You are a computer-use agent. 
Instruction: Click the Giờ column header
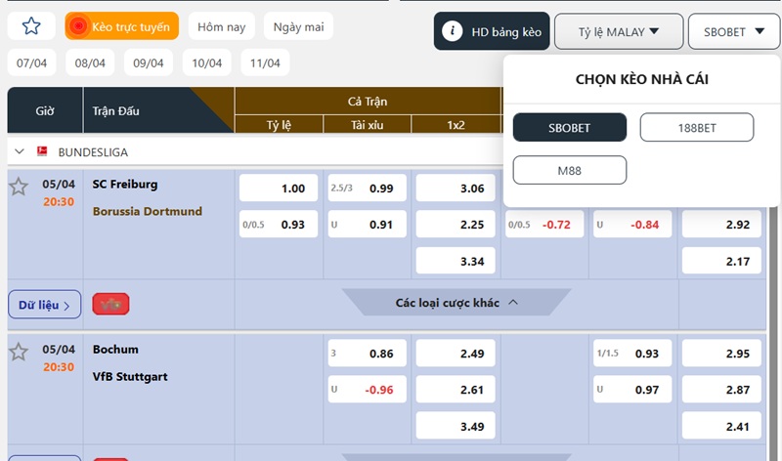click(45, 110)
